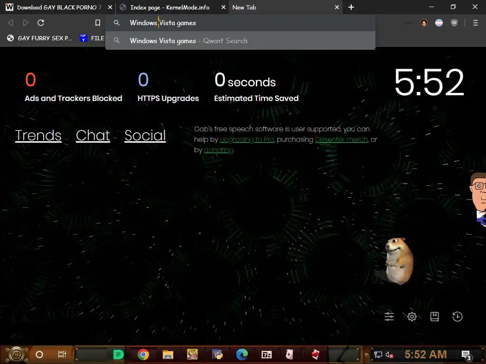486x364 pixels.
Task: Follow the upgrading to Pro link
Action: pos(247,140)
